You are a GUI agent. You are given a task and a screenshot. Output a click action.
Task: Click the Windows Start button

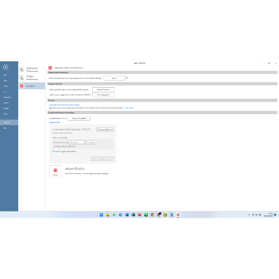pyautogui.click(x=101, y=215)
